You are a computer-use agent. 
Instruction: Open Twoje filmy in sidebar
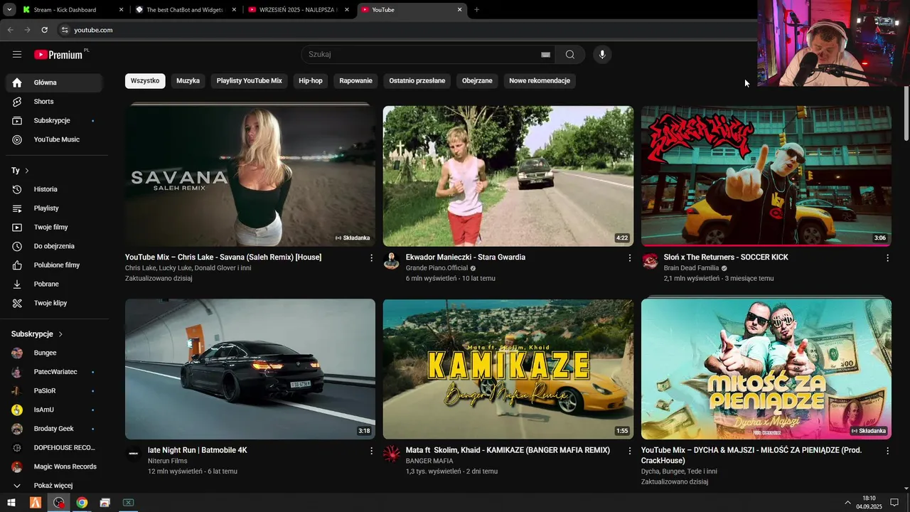(x=54, y=228)
